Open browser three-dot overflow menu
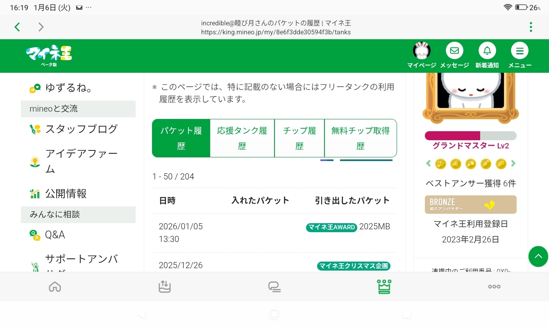This screenshot has width=549, height=327. [x=531, y=27]
